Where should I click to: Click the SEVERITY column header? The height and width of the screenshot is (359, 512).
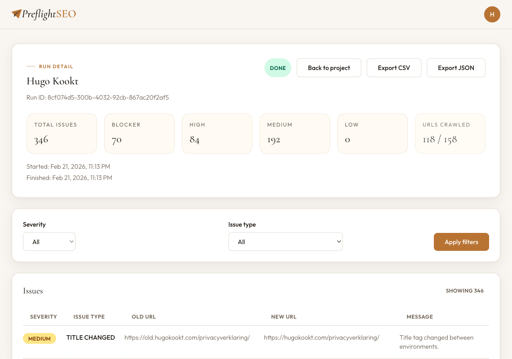43,316
